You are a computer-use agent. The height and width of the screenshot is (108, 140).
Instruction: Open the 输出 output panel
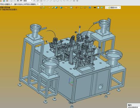click(130, 105)
